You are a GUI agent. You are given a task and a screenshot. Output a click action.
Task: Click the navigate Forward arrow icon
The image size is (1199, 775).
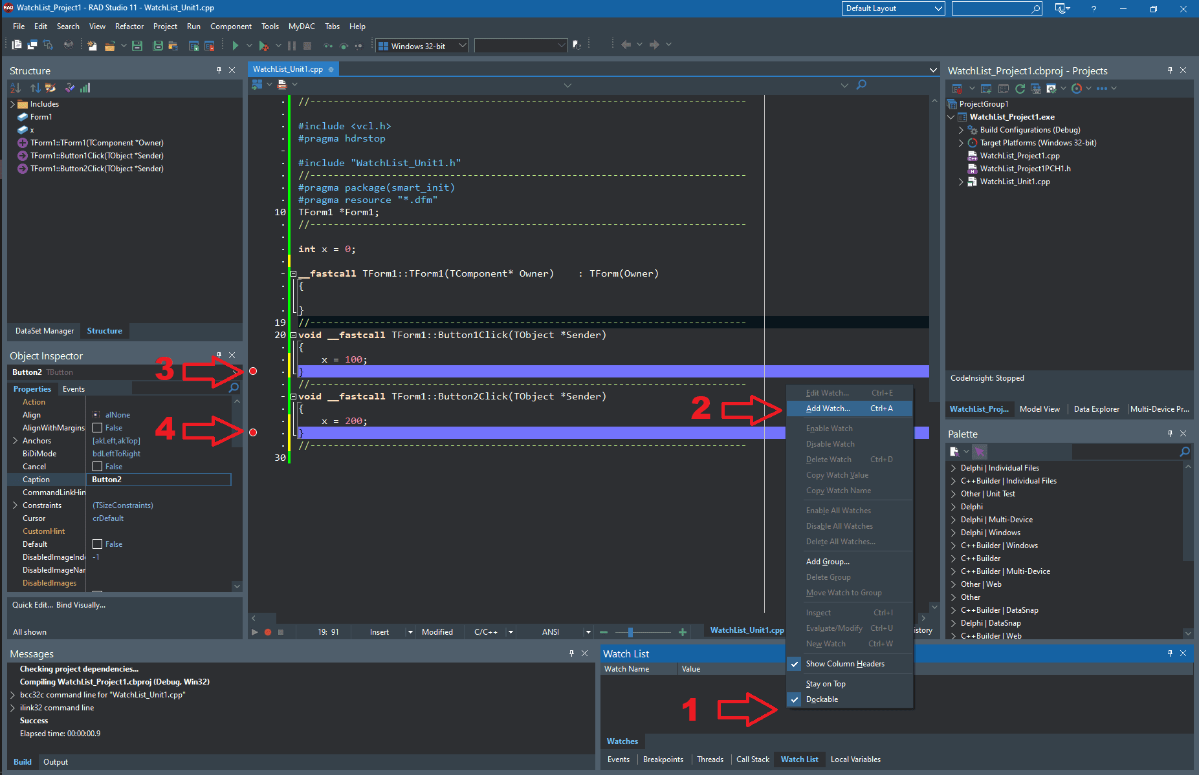coord(654,45)
